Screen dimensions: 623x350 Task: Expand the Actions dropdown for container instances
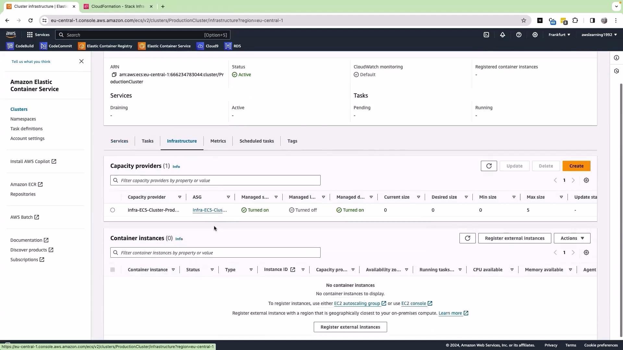[x=572, y=238]
